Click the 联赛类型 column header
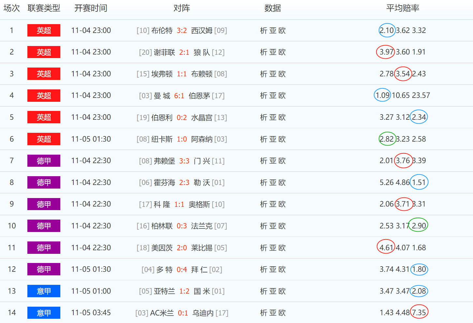473x323 pixels. click(44, 8)
